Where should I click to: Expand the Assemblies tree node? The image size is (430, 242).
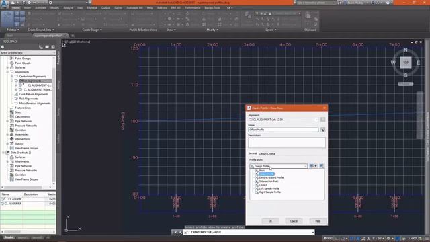[x=7, y=134]
